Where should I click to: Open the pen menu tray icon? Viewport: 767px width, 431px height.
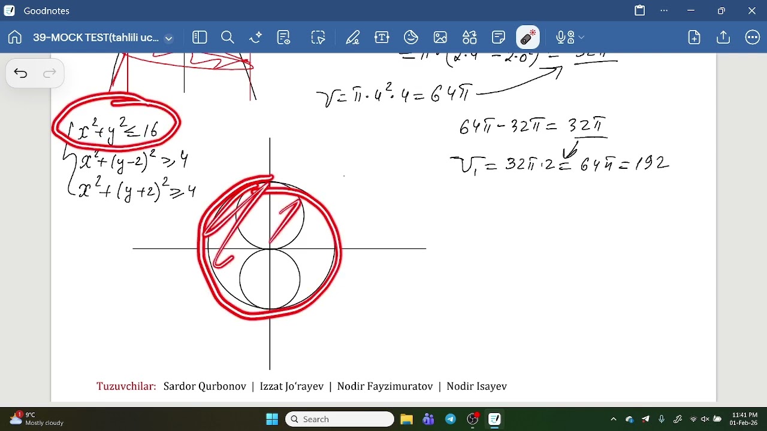pyautogui.click(x=678, y=419)
